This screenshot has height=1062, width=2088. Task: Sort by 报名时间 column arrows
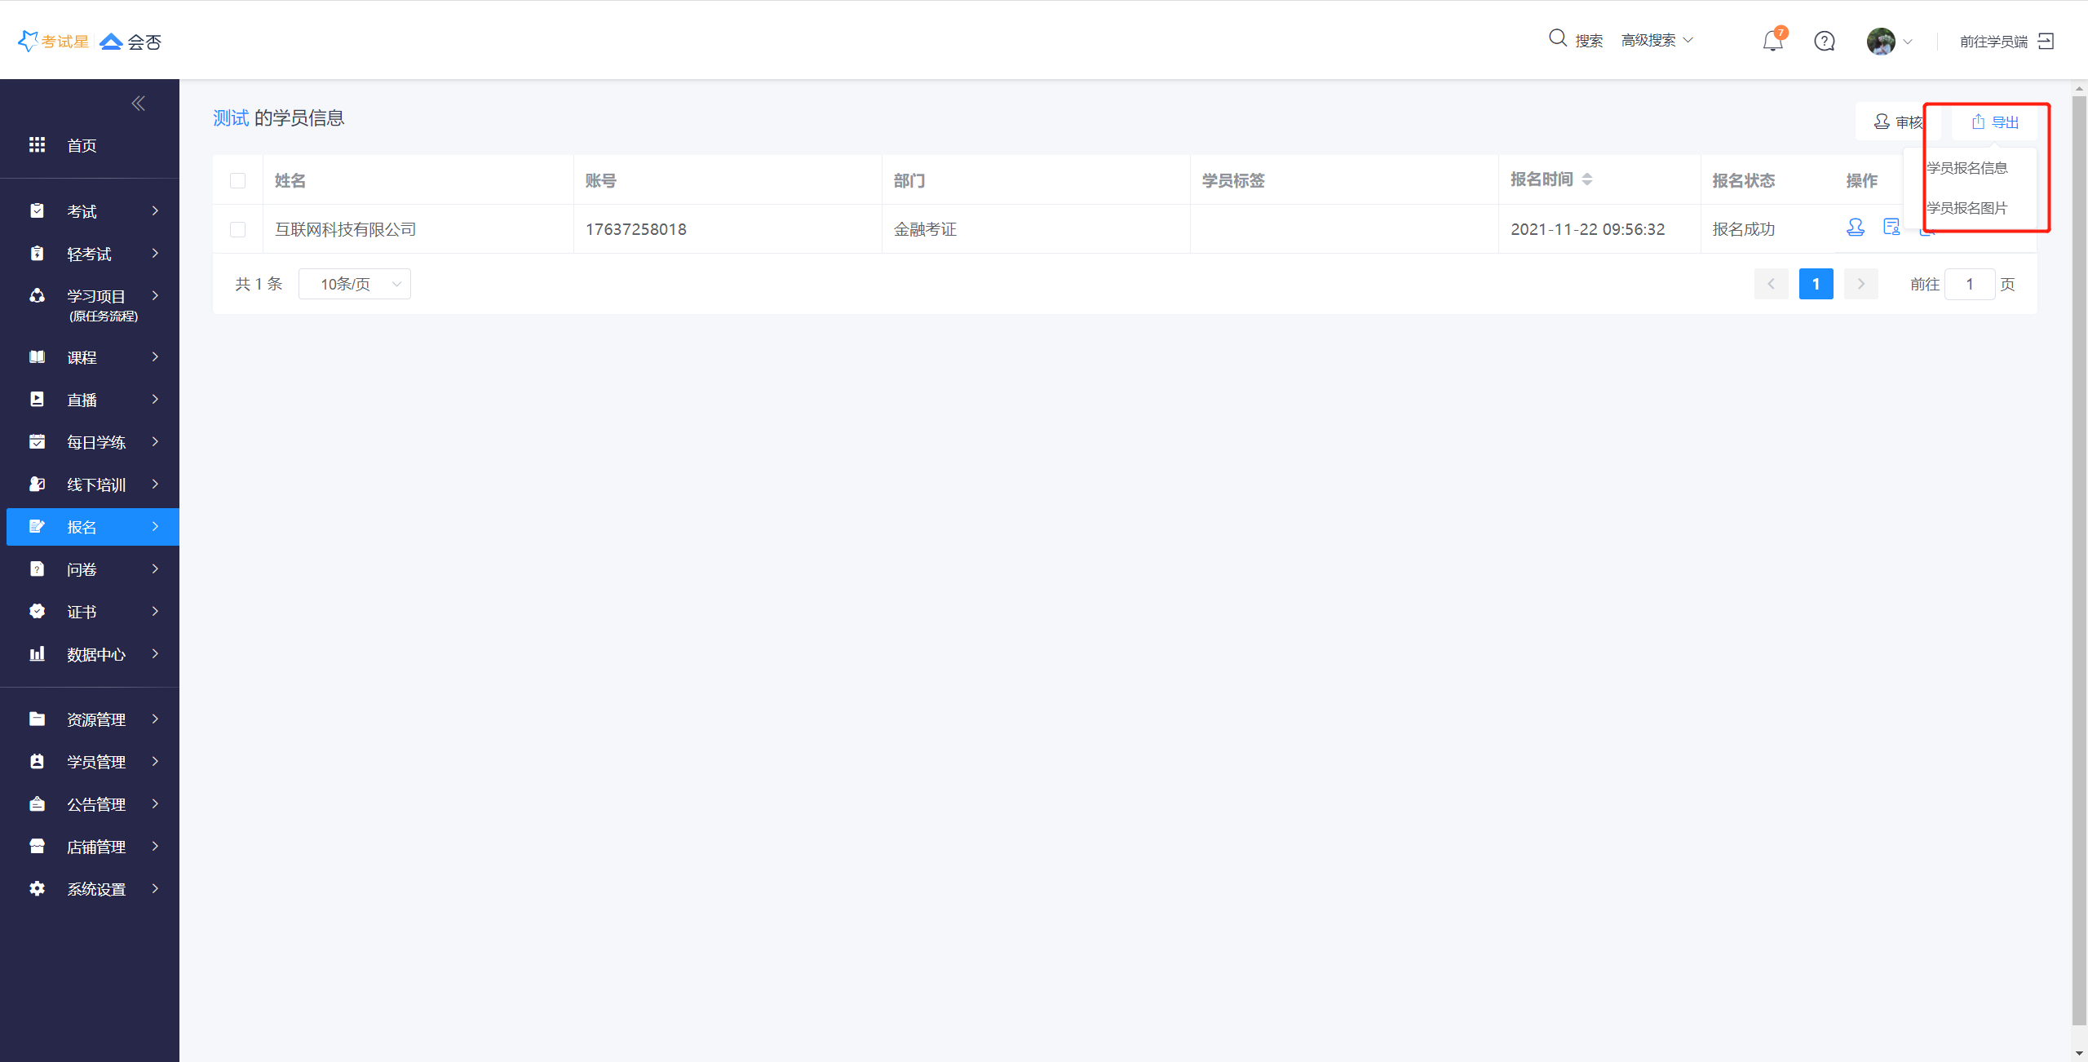[1587, 179]
